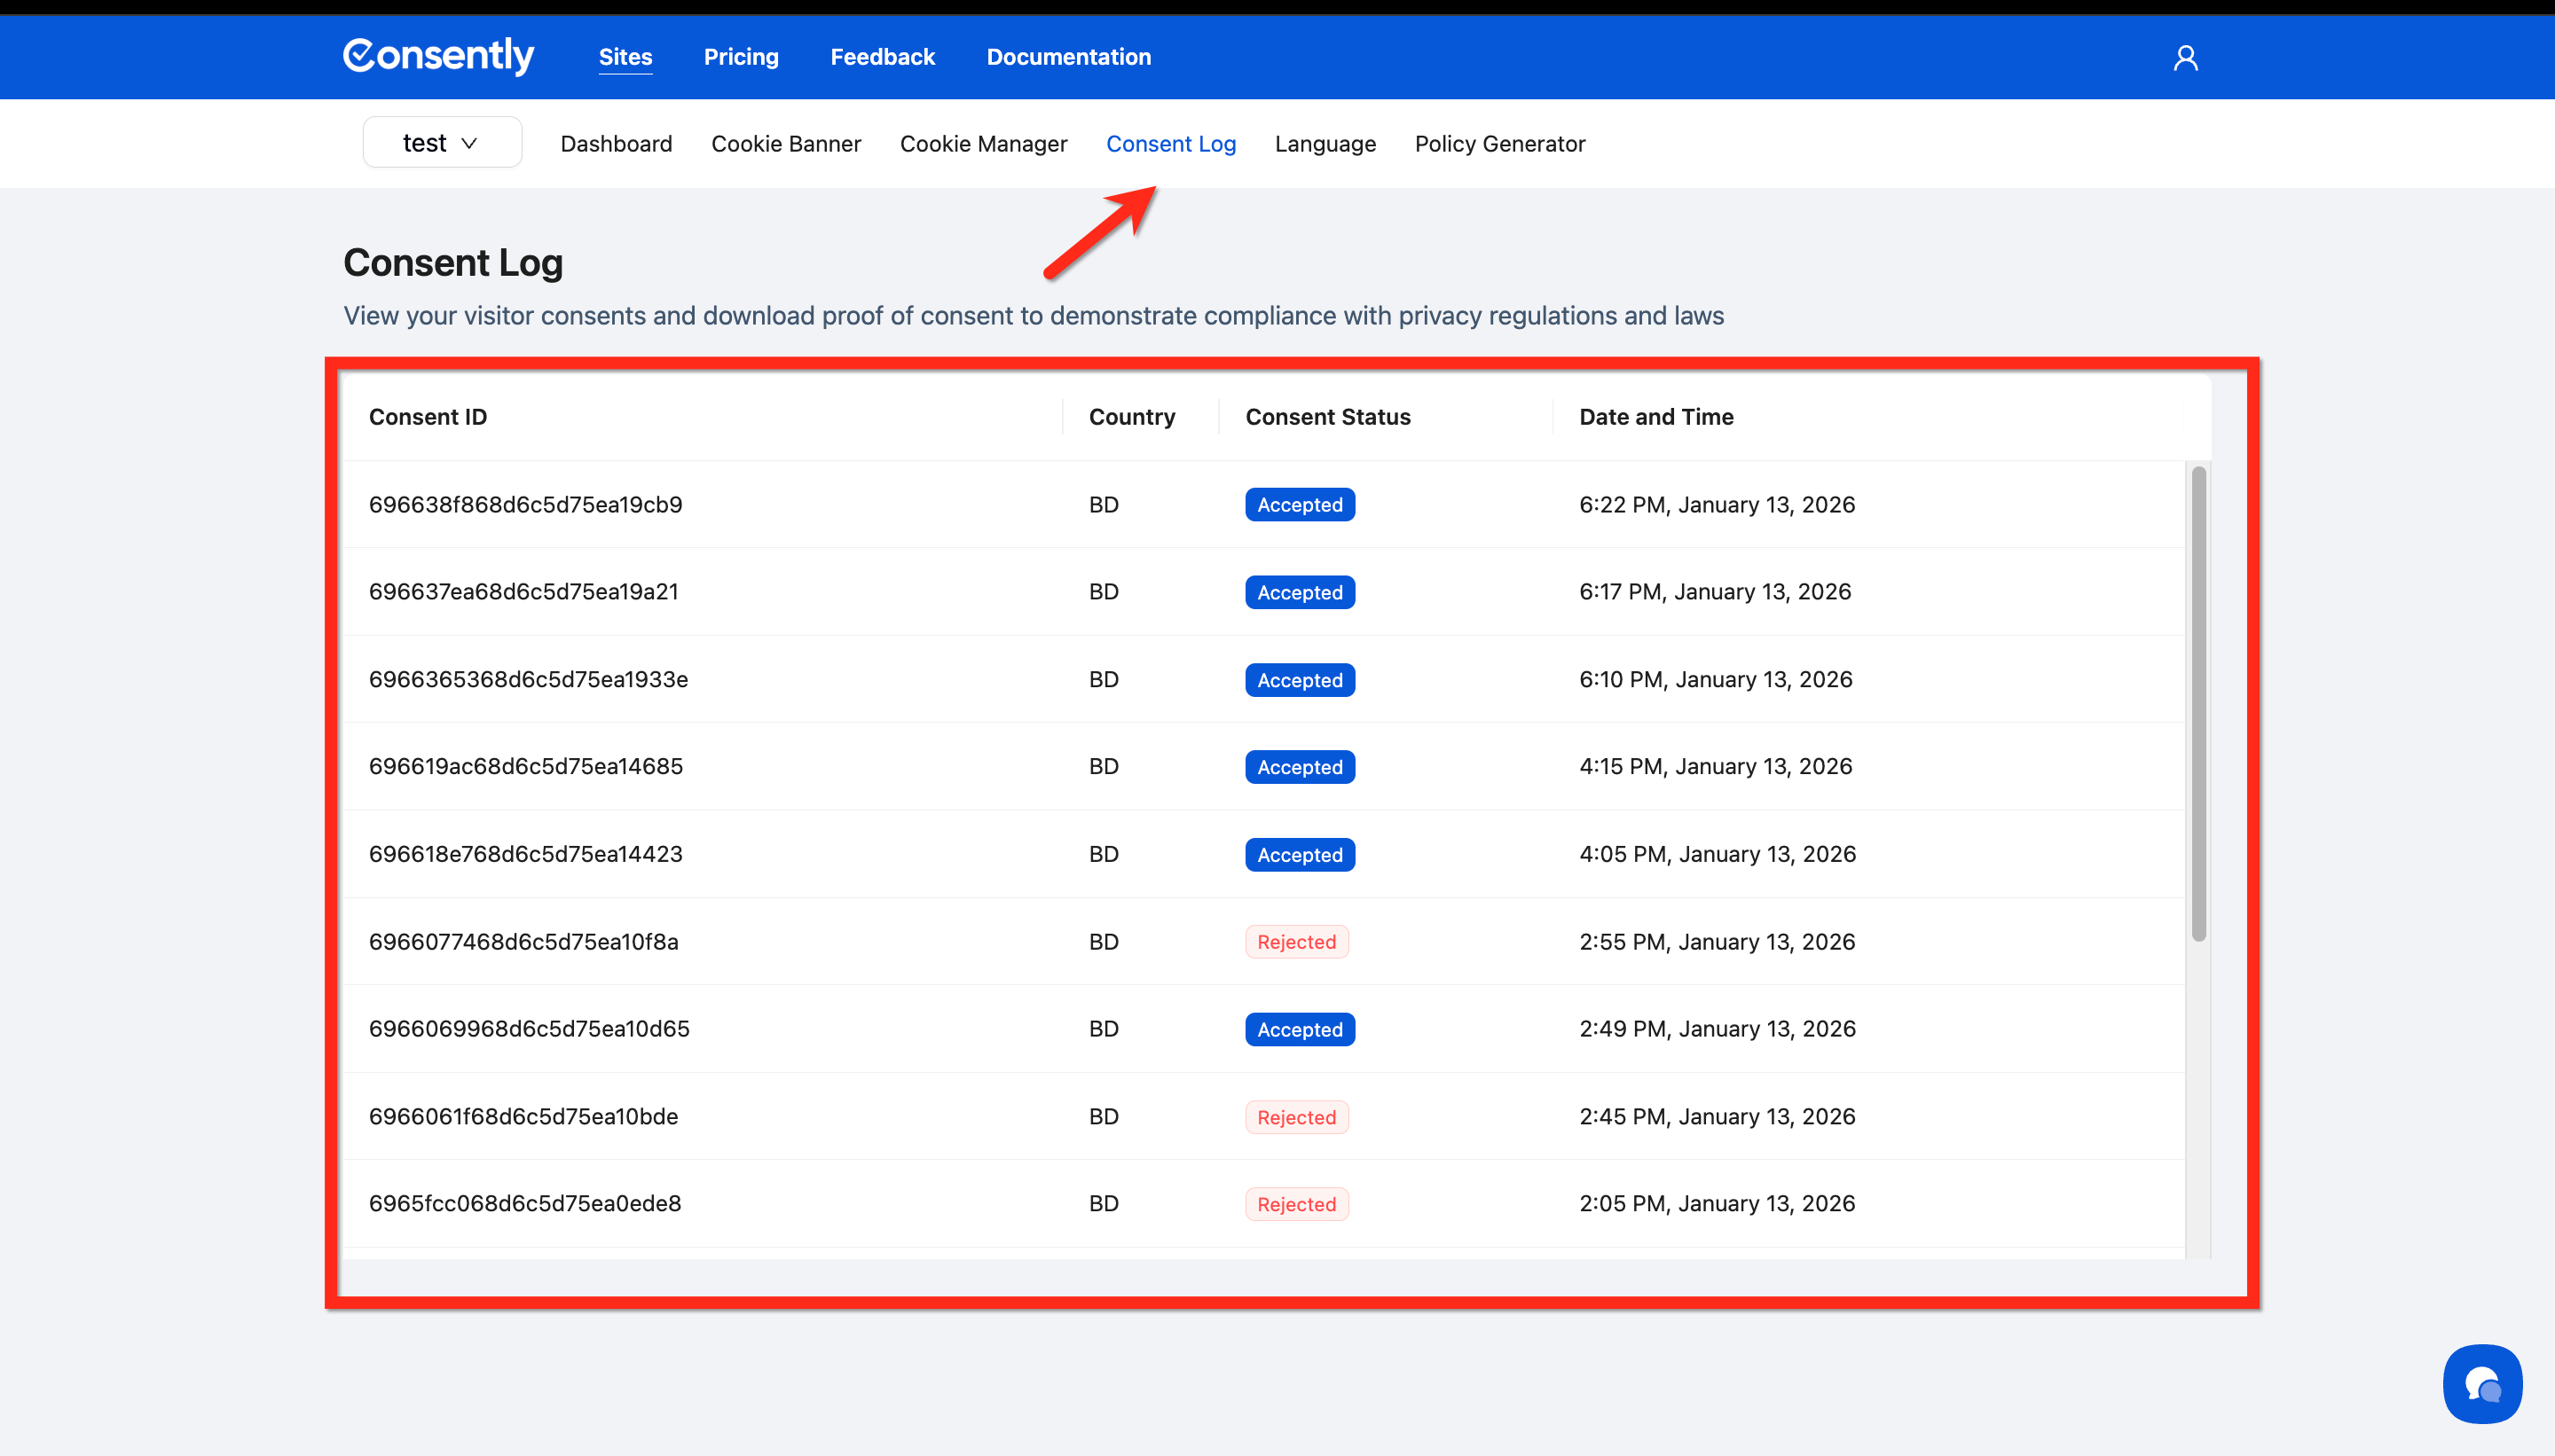Open the Cookie Manager tab

[x=982, y=144]
